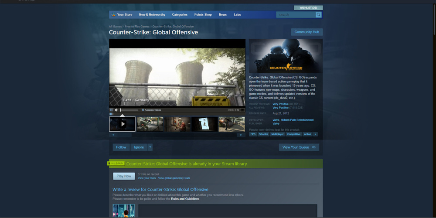The height and width of the screenshot is (218, 436).
Task: Select the Competitive tag
Action: pos(294,134)
